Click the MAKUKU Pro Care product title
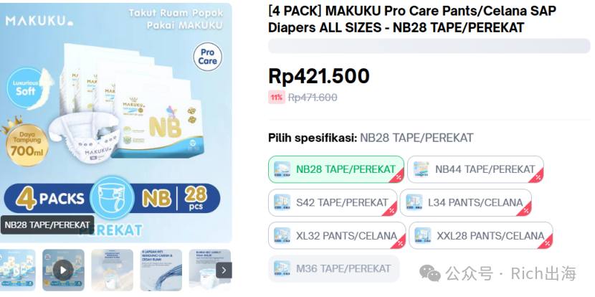595x297 pixels. pyautogui.click(x=412, y=19)
